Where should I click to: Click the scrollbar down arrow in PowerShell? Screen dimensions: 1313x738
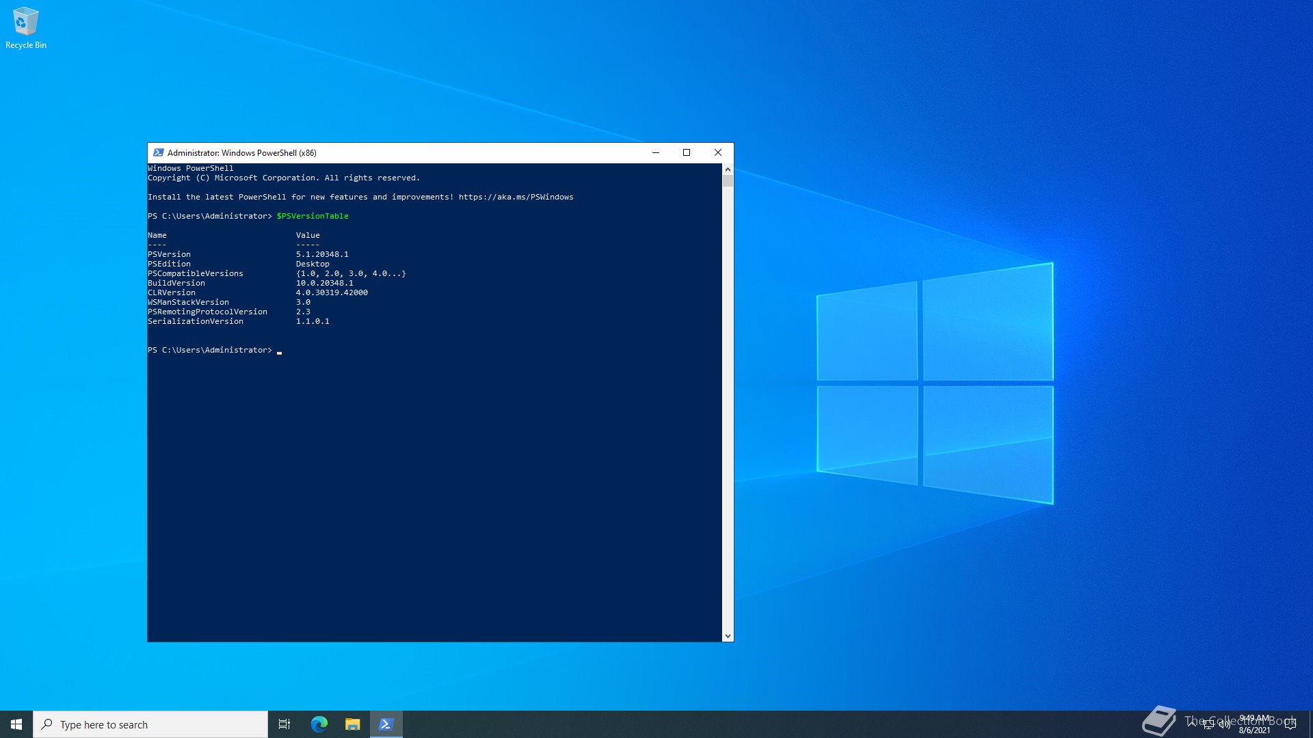pyautogui.click(x=728, y=636)
